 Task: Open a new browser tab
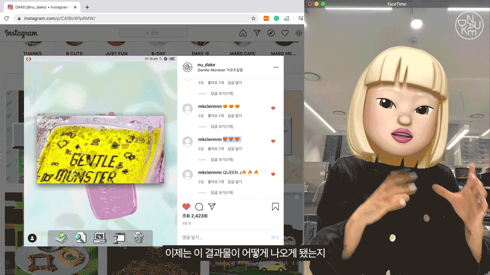[x=87, y=7]
